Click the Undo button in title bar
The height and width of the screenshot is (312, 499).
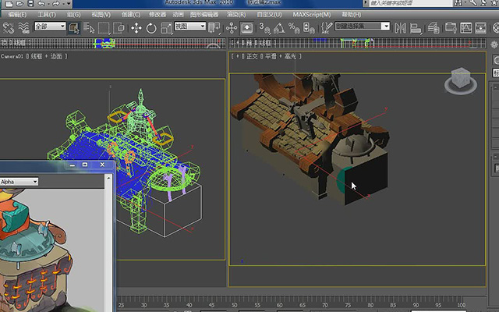click(x=41, y=3)
